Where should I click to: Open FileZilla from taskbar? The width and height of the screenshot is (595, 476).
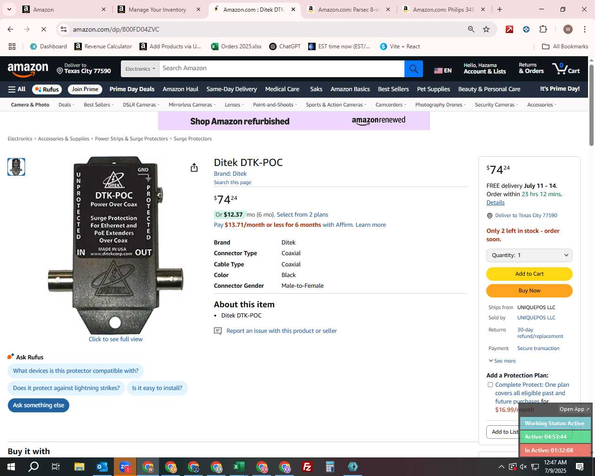pyautogui.click(x=307, y=467)
